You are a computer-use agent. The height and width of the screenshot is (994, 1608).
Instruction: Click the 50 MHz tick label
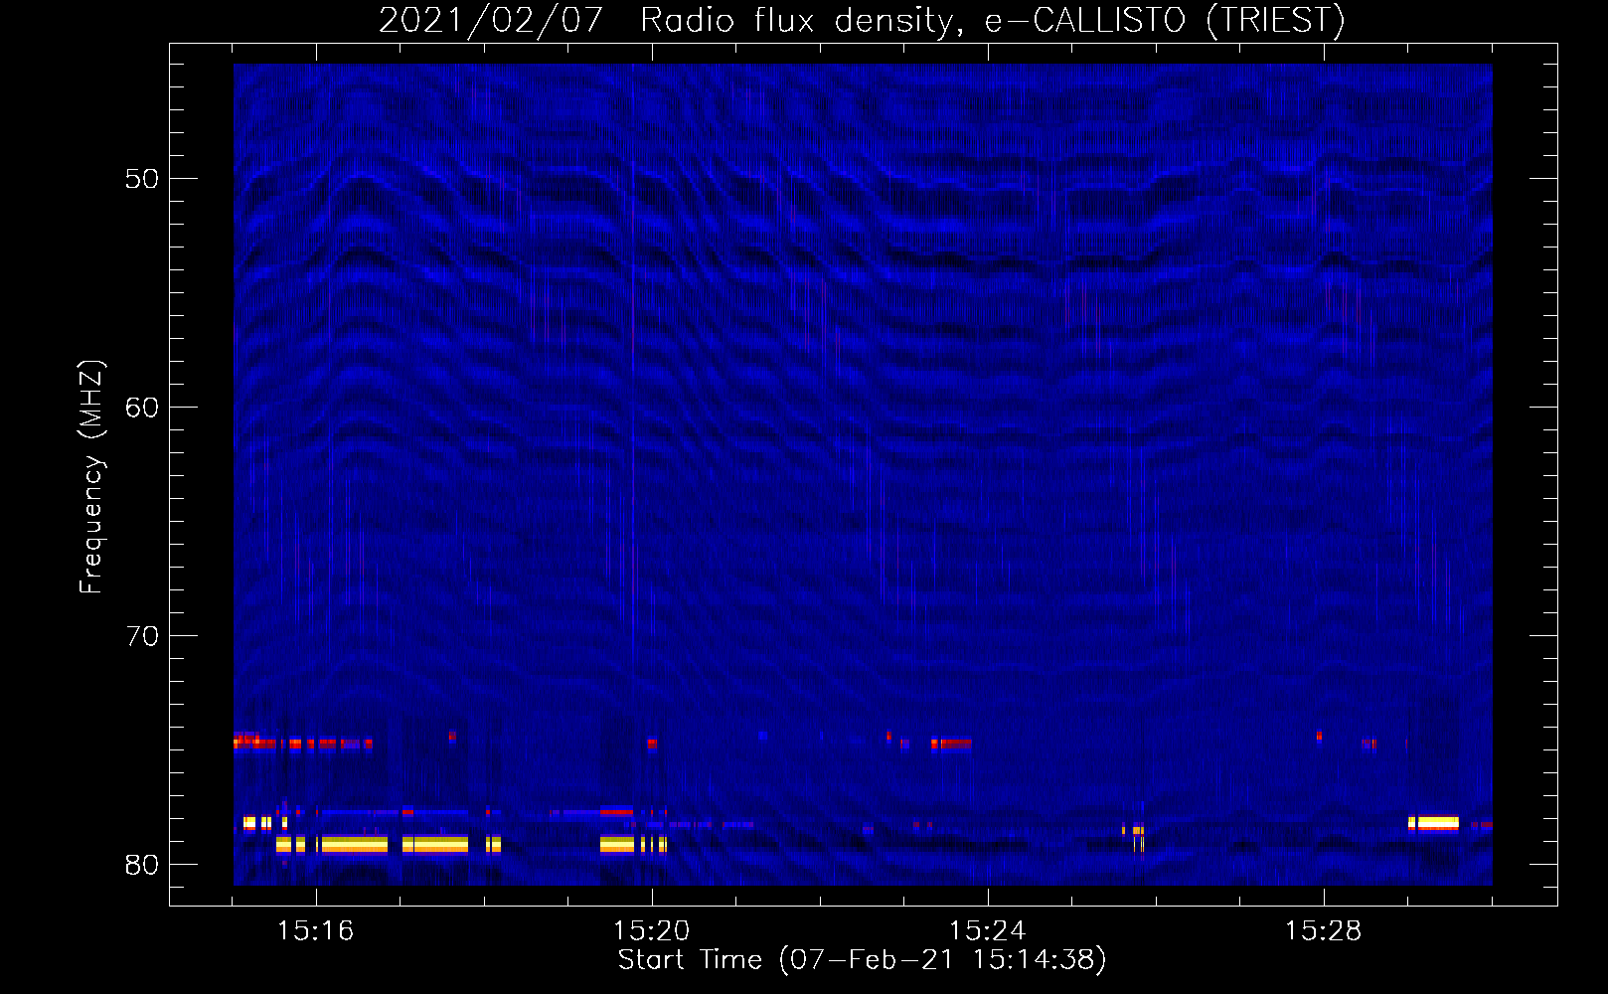click(x=142, y=179)
